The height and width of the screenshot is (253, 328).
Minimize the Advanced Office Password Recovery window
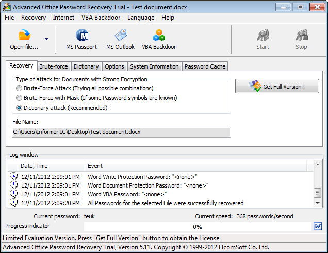(x=283, y=7)
